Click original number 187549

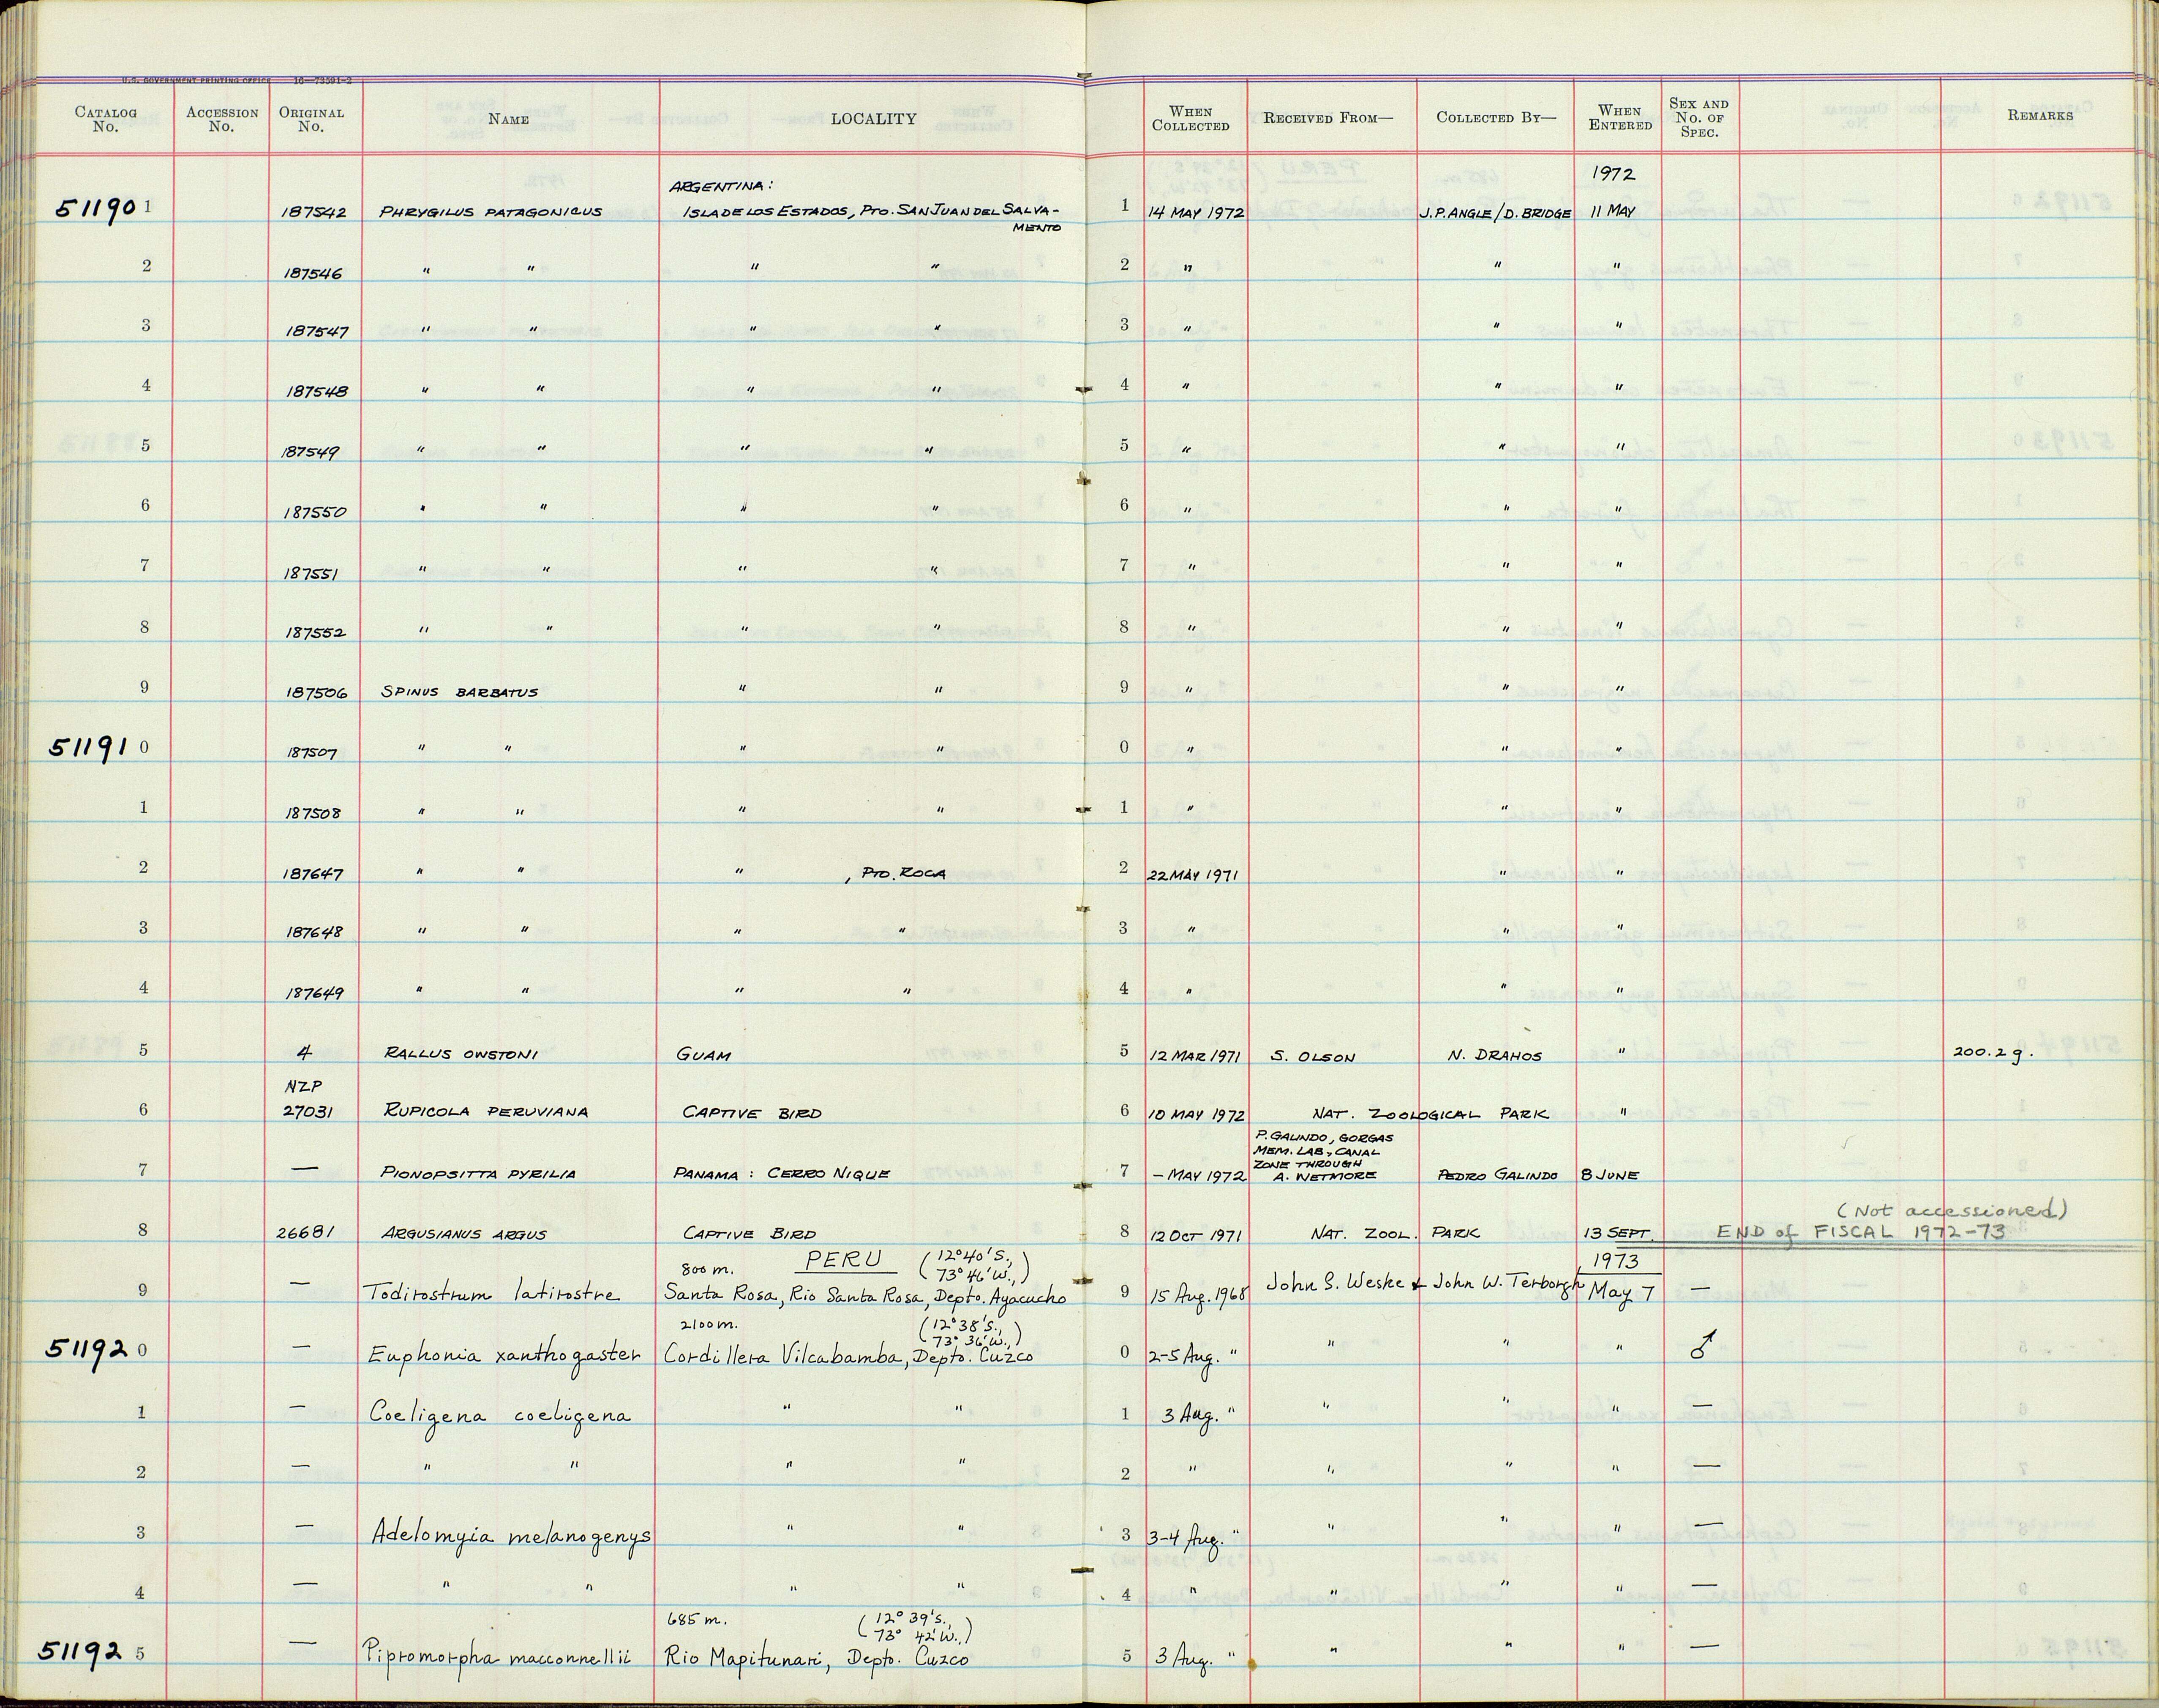[311, 452]
